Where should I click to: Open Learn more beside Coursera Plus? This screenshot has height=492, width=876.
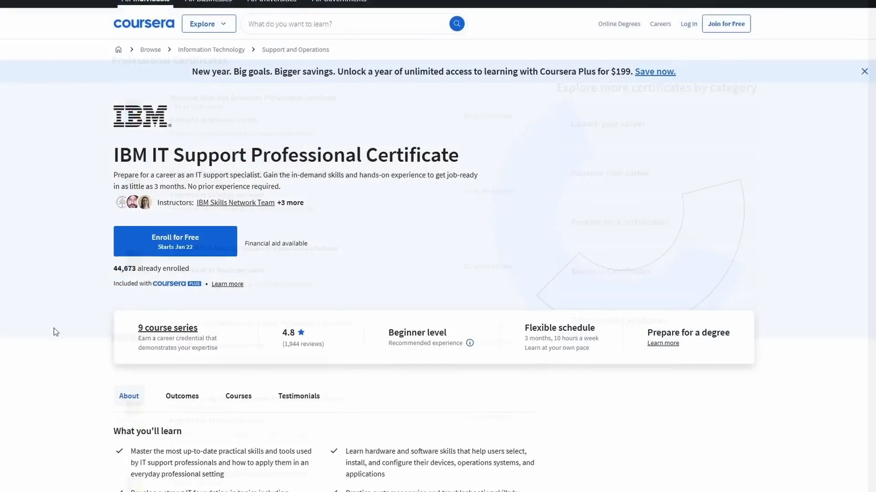(227, 284)
